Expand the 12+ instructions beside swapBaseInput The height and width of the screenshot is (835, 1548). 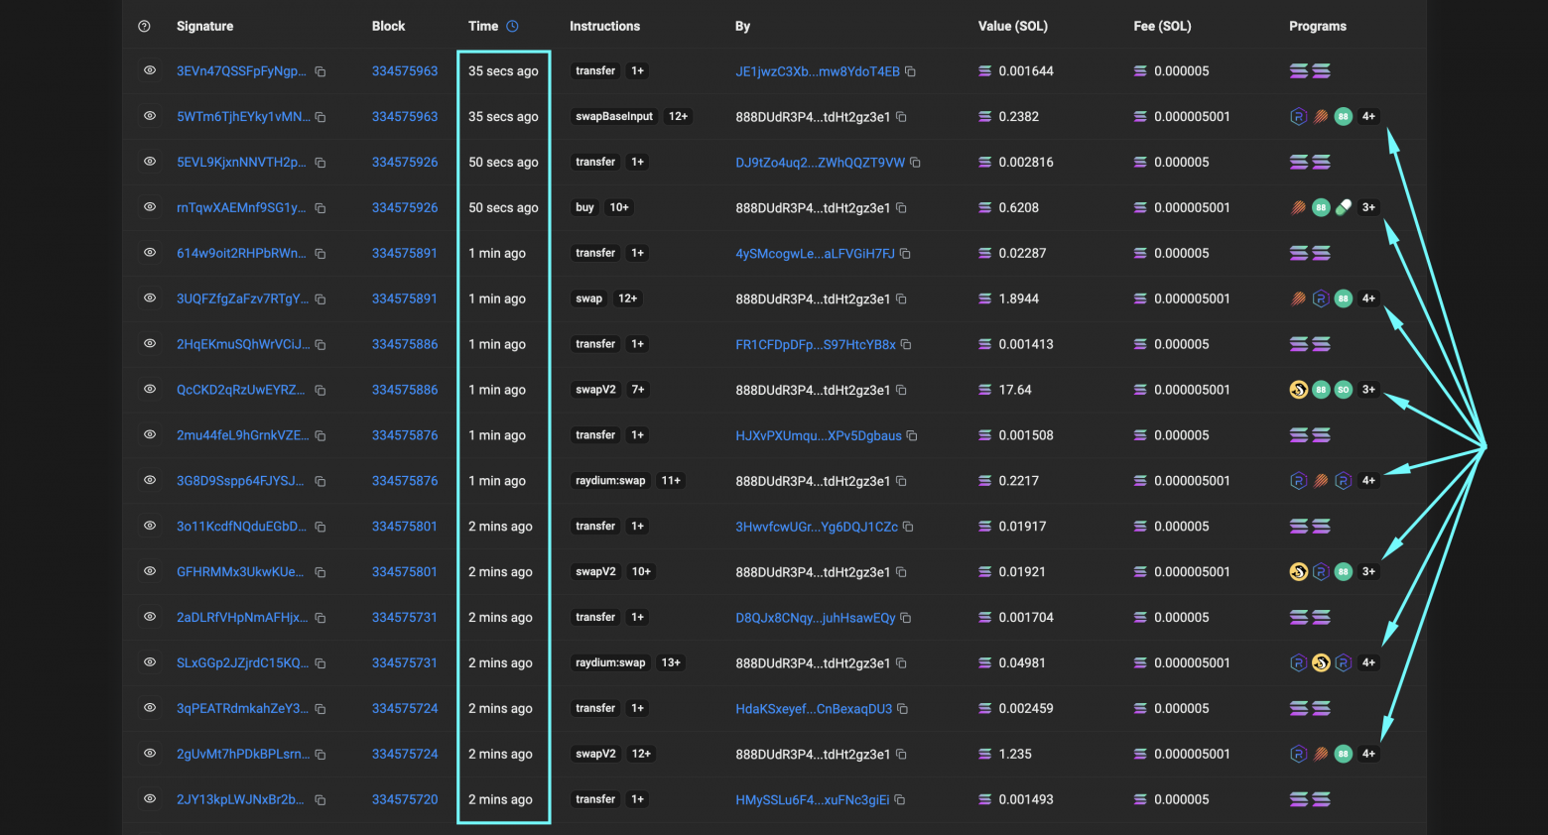click(678, 117)
